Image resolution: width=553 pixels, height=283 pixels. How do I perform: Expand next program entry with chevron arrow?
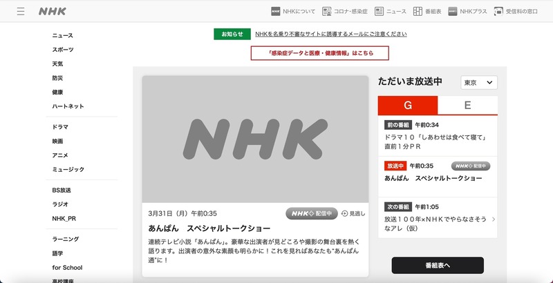[493, 219]
